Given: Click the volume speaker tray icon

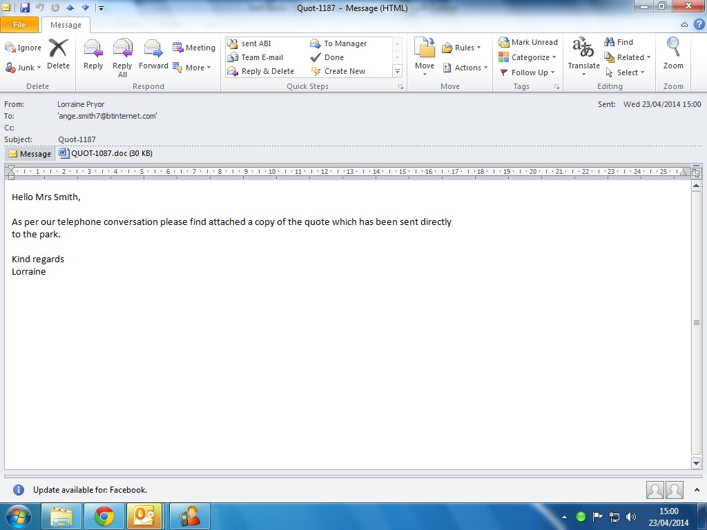Looking at the screenshot, I should coord(631,517).
